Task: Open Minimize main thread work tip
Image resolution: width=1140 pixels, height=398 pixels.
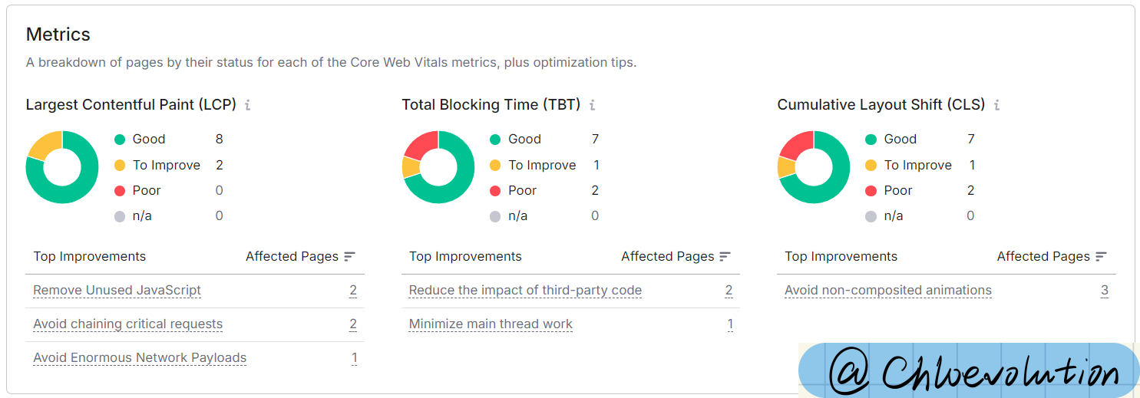Action: click(x=491, y=324)
